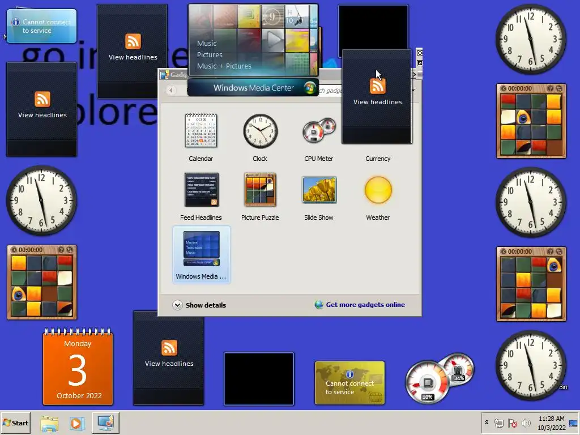Click the orange calendar gadget showing Monday 3

[x=78, y=366]
